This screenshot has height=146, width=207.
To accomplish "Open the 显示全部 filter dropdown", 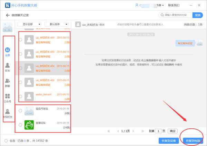I will [29, 24].
